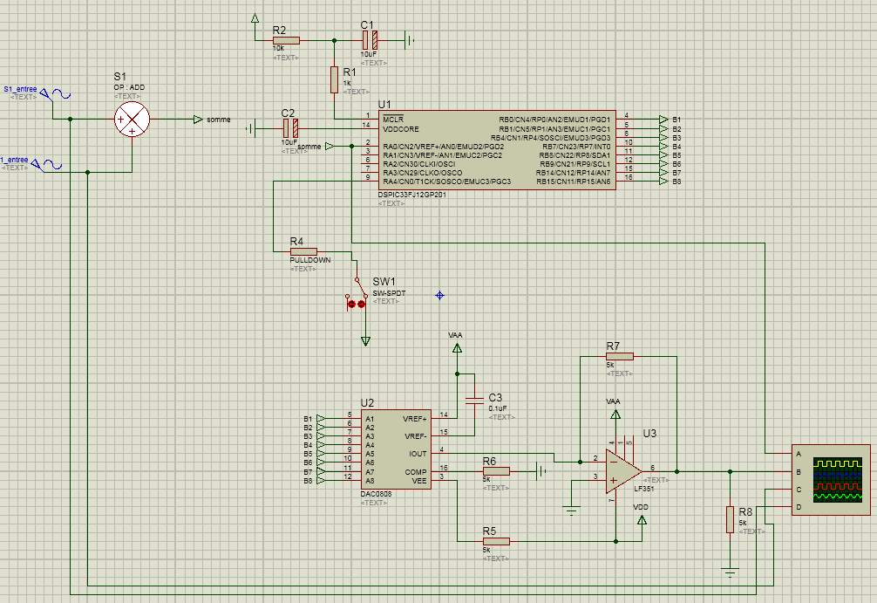
Task: Select capacitor C1 symbol
Action: pos(370,40)
